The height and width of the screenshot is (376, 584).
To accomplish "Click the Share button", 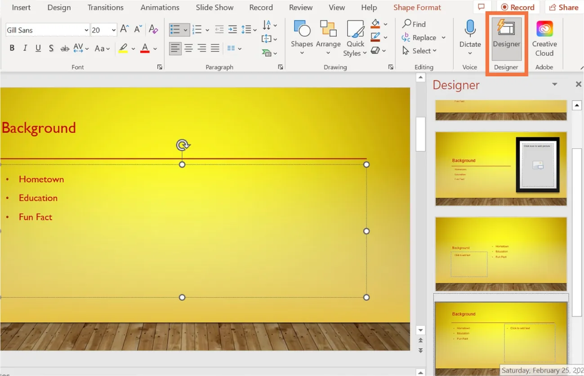I will click(x=563, y=7).
